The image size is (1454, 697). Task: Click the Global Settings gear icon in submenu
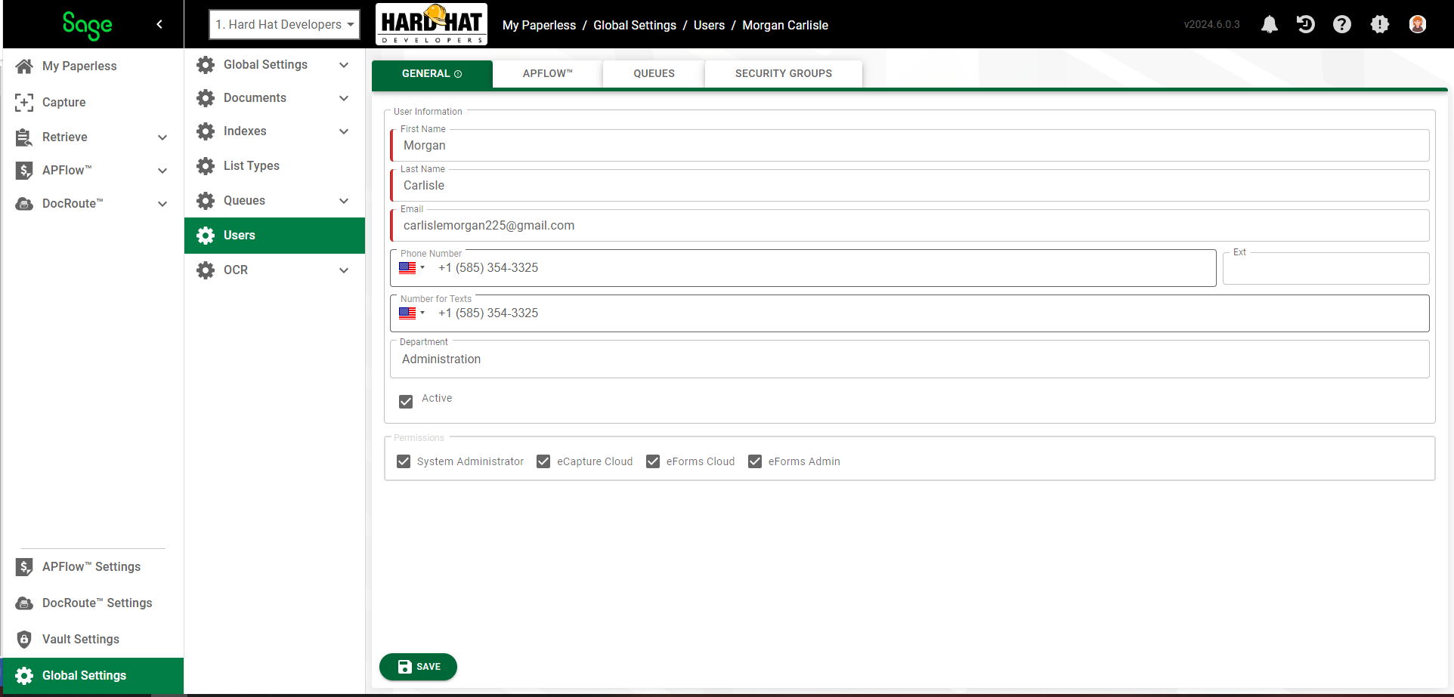pos(206,64)
